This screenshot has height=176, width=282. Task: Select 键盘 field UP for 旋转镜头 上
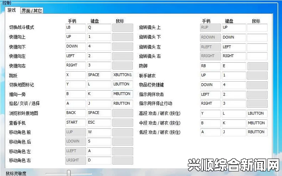pos(234,28)
